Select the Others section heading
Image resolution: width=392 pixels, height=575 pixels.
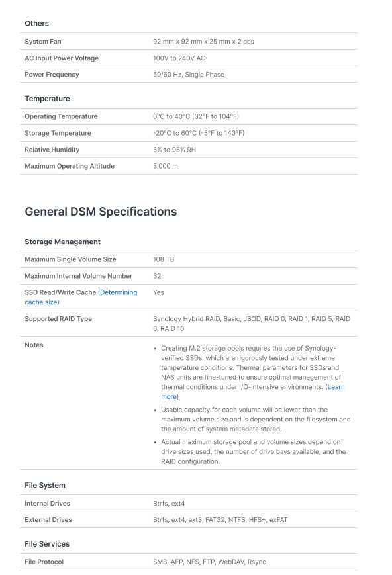pyautogui.click(x=36, y=23)
